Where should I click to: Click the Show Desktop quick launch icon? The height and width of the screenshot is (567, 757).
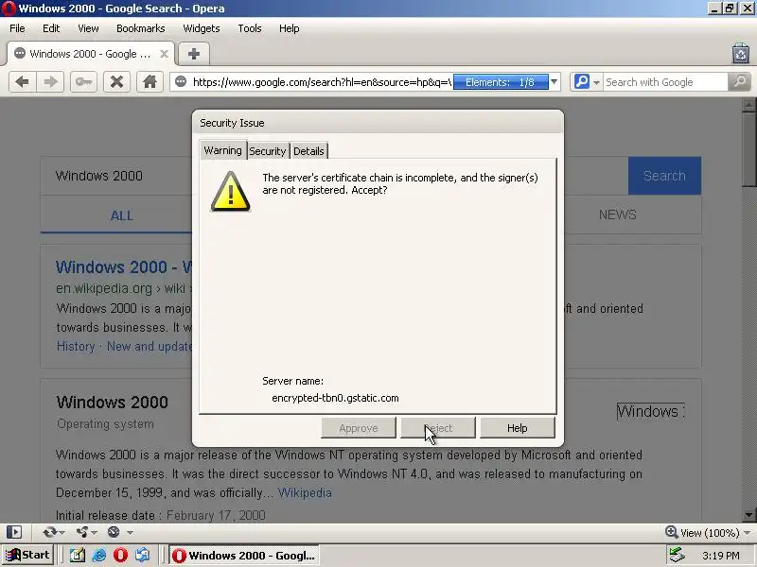tap(78, 556)
